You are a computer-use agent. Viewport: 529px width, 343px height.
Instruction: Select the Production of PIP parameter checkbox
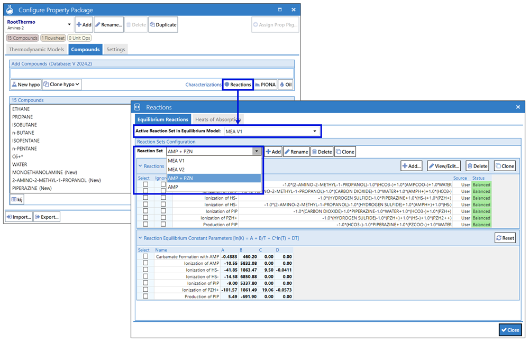145,296
